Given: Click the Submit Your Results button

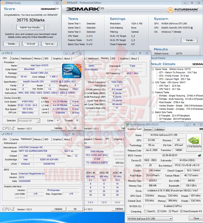Looking at the screenshot, I should coord(30,27).
